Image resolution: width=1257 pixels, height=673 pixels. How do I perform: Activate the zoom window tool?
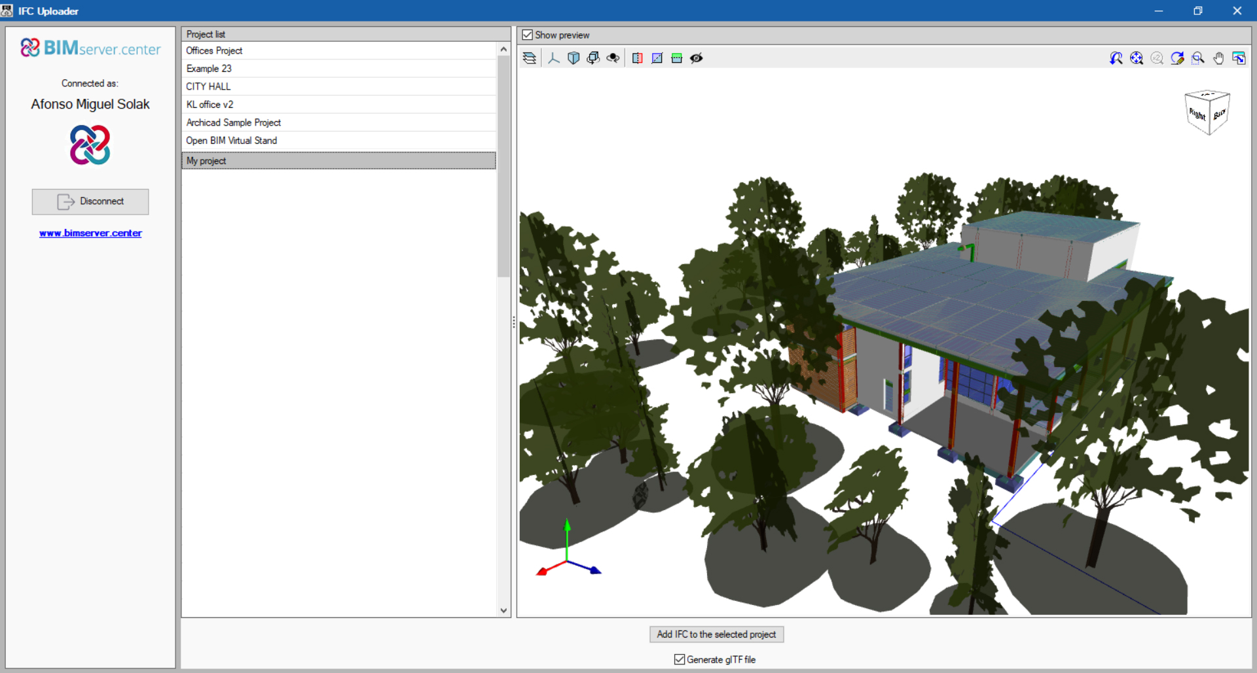pyautogui.click(x=1198, y=58)
